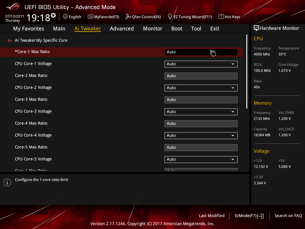Click the settings list scrollbar
Screen dimensions: 305x229
247,72
